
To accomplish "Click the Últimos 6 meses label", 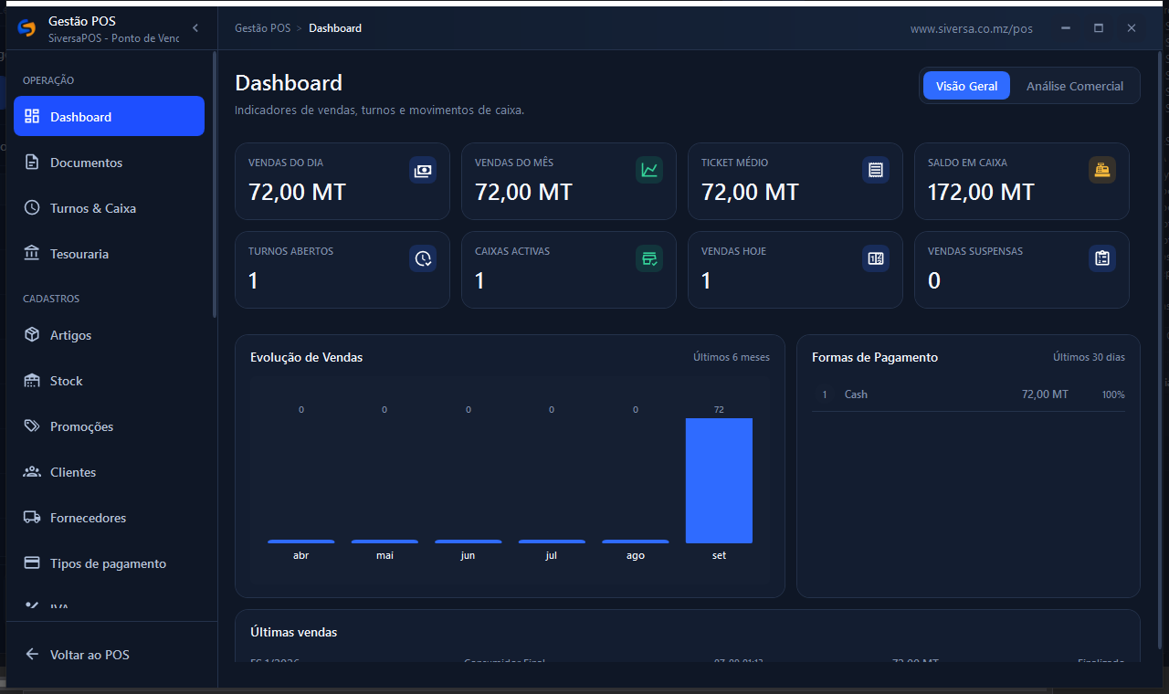I will (x=732, y=357).
